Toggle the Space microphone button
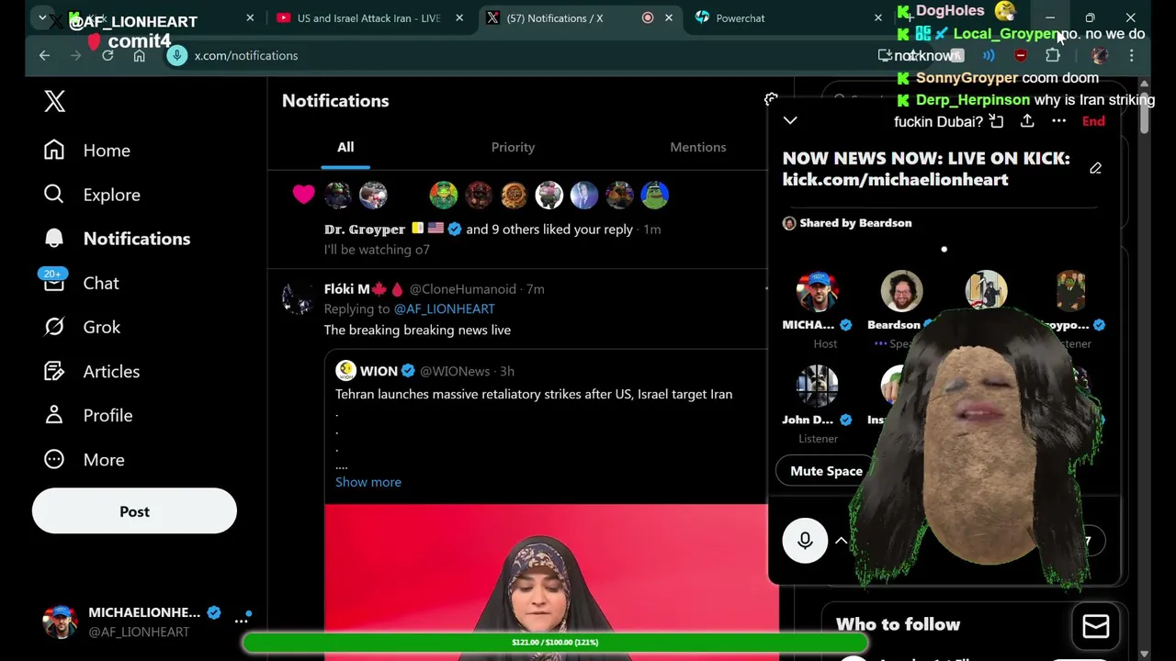1176x661 pixels. click(805, 541)
